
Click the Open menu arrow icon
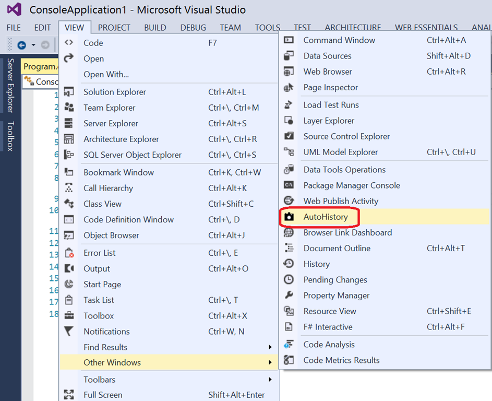pyautogui.click(x=69, y=58)
